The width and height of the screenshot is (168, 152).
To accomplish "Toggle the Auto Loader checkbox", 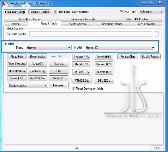I will point(9,34).
